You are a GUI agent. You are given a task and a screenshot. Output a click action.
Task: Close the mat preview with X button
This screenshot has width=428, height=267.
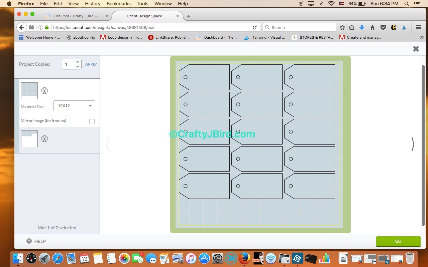tap(416, 49)
